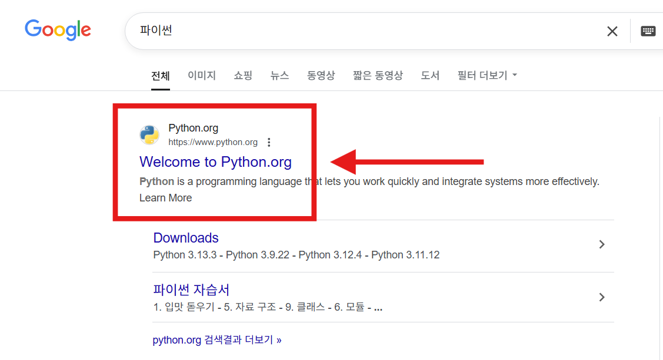This screenshot has height=360, width=663.
Task: Click python.org 검색결과 더보기 link
Action: click(x=217, y=340)
